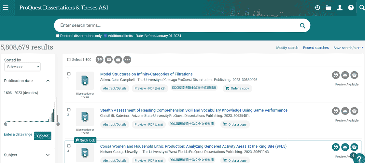Click the magnifier icon at header far right

tap(361, 8)
